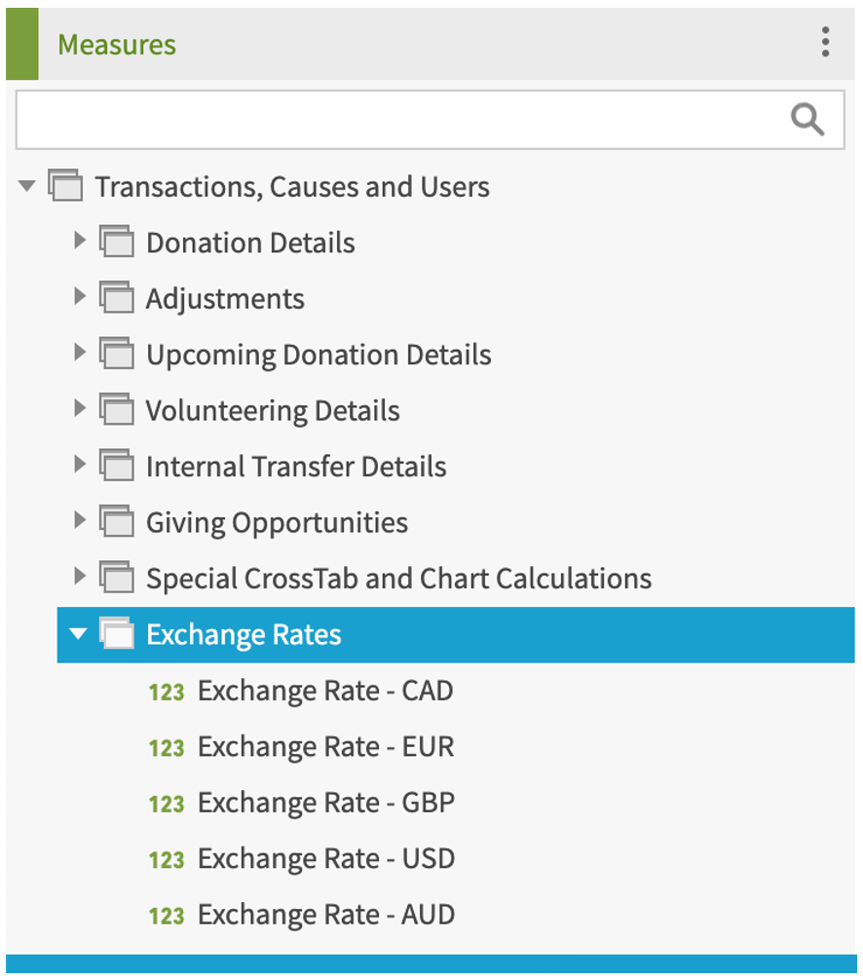Select the Internal Transfer Details folder

point(296,467)
